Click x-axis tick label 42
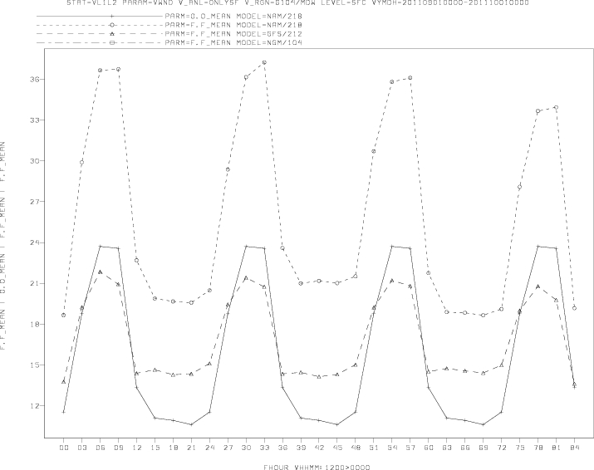Screen dimensions: 594x470 click(x=319, y=448)
